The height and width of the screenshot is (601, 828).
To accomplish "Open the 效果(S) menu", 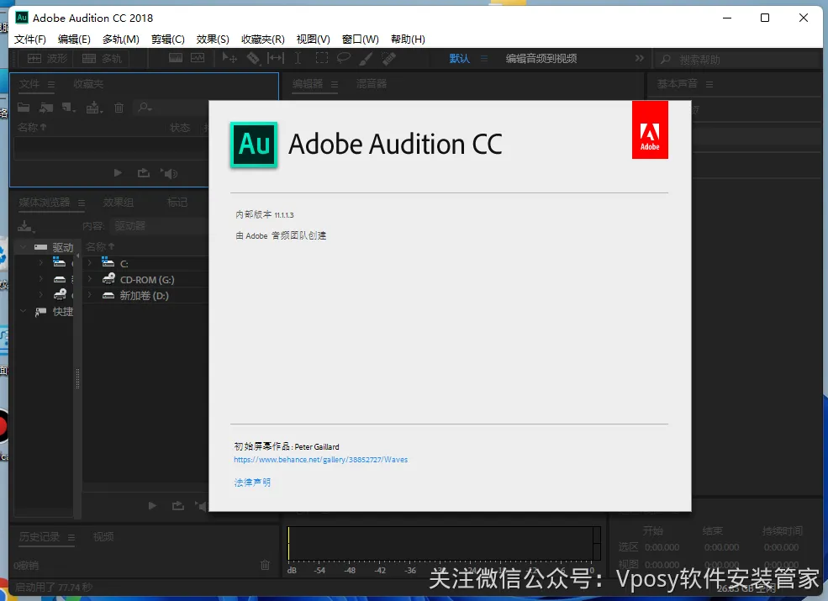I will pos(213,39).
